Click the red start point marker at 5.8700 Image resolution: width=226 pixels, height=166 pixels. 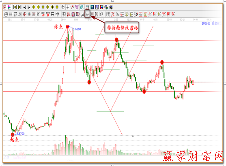[x=13, y=134]
